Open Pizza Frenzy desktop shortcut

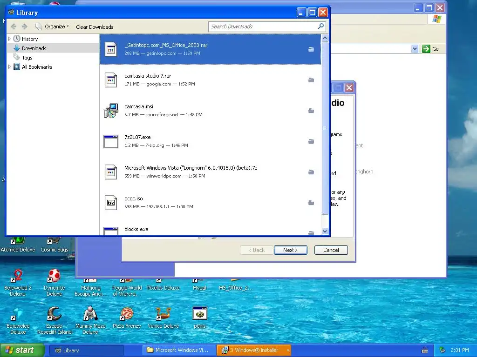(x=127, y=317)
